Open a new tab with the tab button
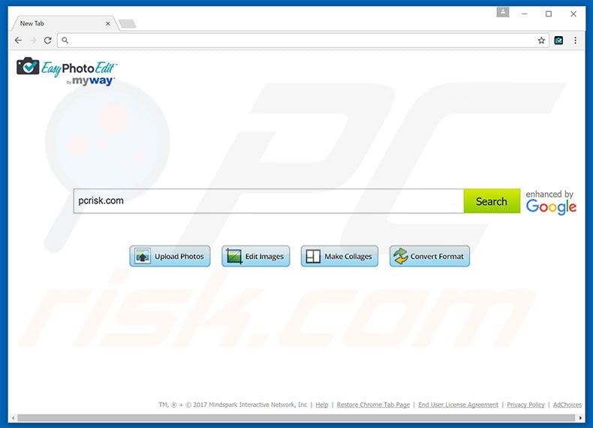The image size is (593, 428). pos(128,24)
